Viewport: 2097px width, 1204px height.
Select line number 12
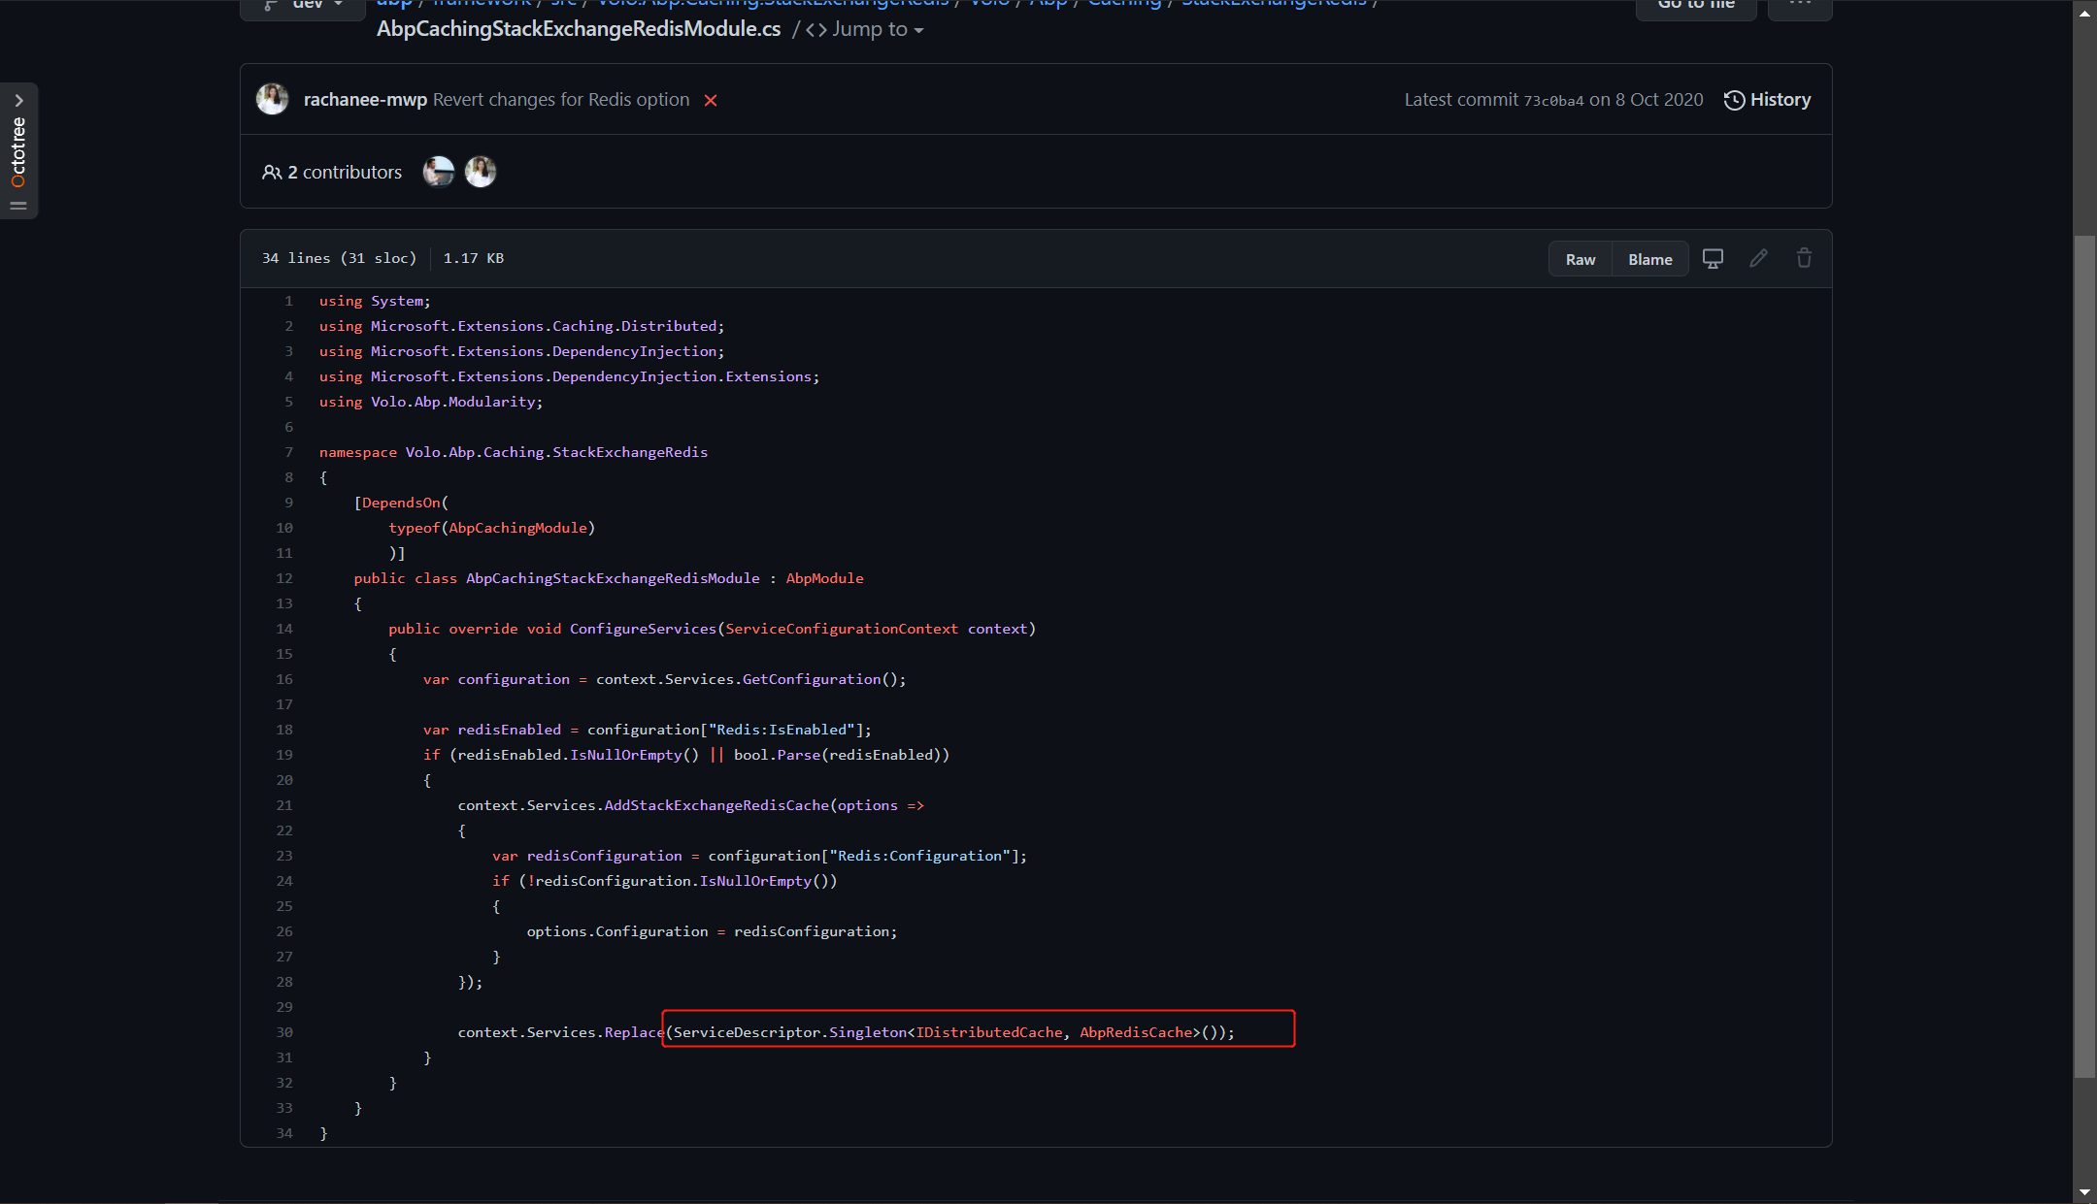tap(283, 578)
